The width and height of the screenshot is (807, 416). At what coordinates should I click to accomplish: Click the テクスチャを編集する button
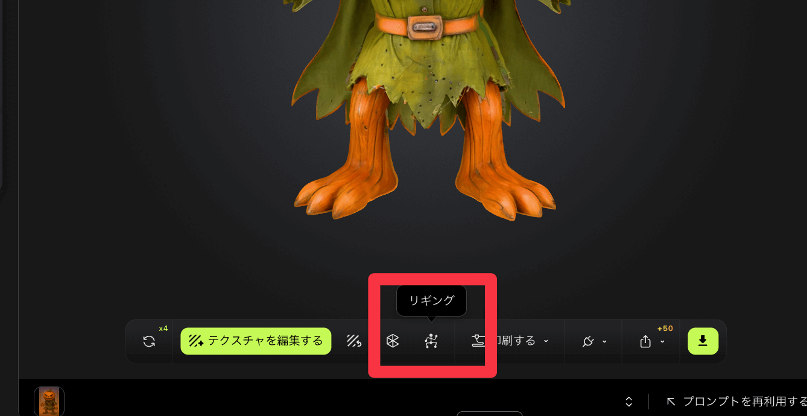(x=255, y=341)
